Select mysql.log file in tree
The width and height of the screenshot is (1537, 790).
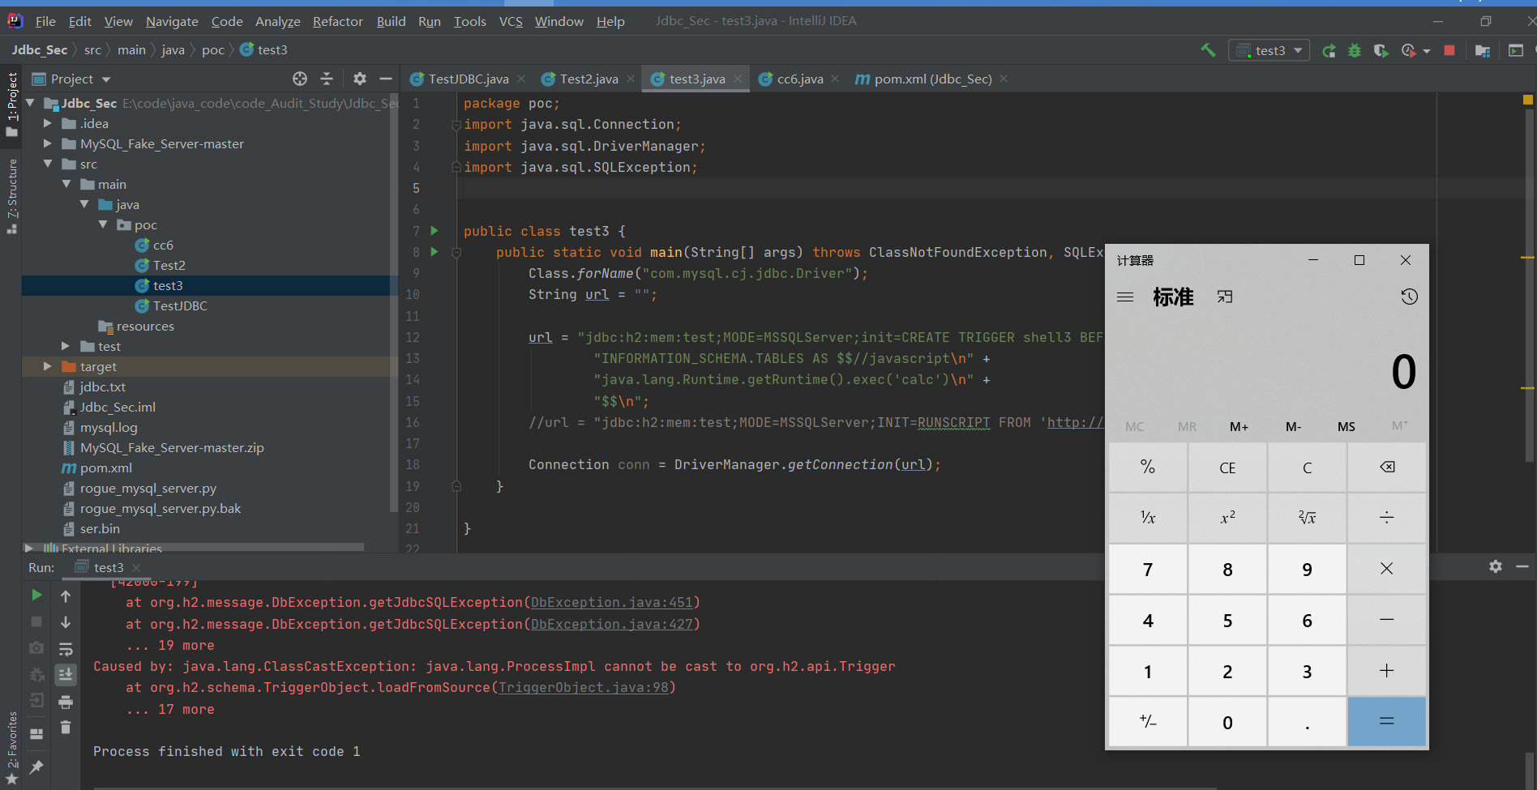click(109, 427)
